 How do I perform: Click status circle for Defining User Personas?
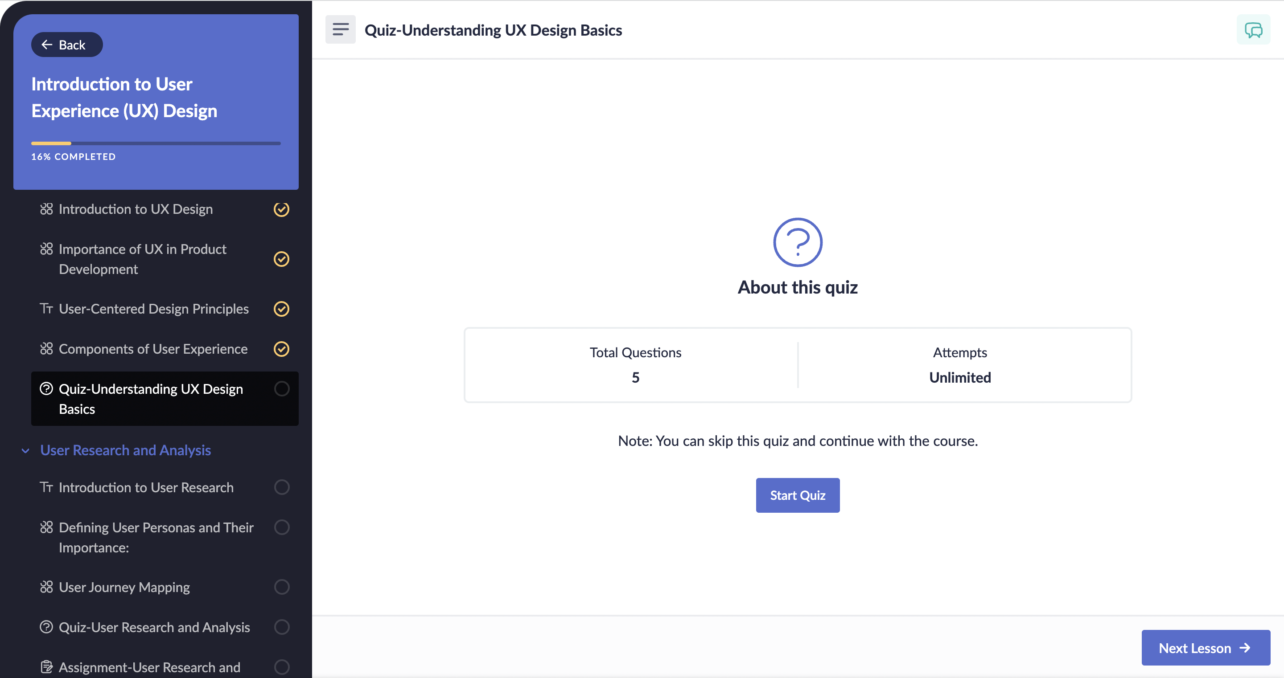click(x=282, y=527)
